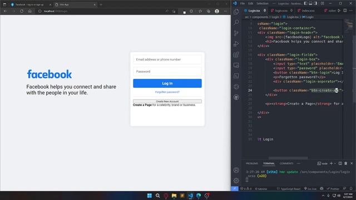
Task: Switch to the PROBLEMS panel tab
Action: (252, 163)
